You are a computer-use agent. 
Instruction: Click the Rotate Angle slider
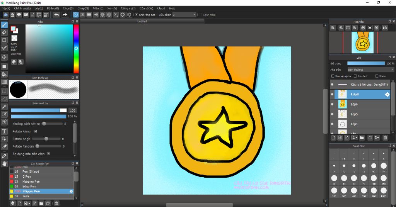pos(46,139)
